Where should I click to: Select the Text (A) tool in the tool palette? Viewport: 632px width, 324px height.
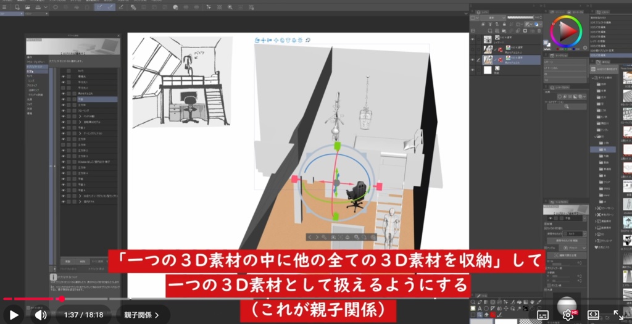pos(479,309)
